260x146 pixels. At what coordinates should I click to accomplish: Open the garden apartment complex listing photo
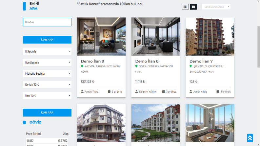(155, 123)
